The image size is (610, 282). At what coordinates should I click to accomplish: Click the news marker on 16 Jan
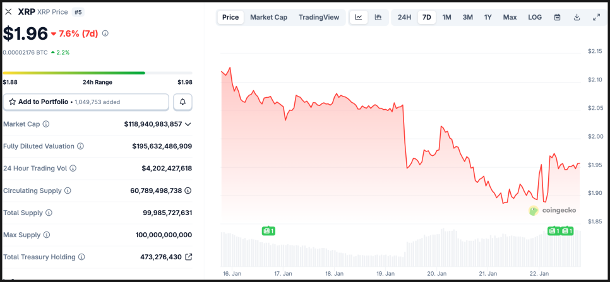[x=268, y=231]
